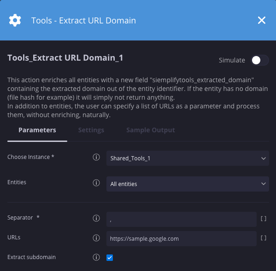Viewport: 276px width, 271px height.
Task: Click the info icon for Choose Instance
Action: coord(96,157)
